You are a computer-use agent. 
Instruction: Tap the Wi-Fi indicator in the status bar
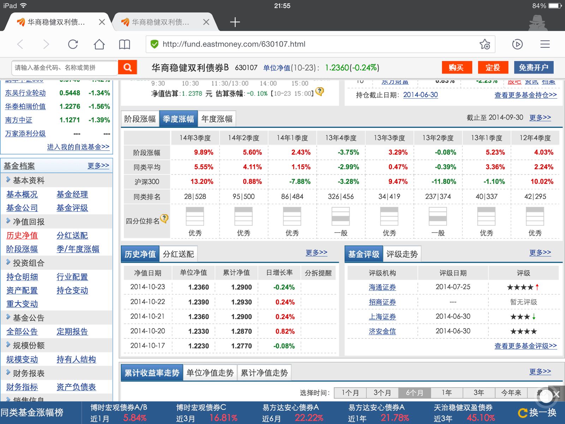coord(23,6)
